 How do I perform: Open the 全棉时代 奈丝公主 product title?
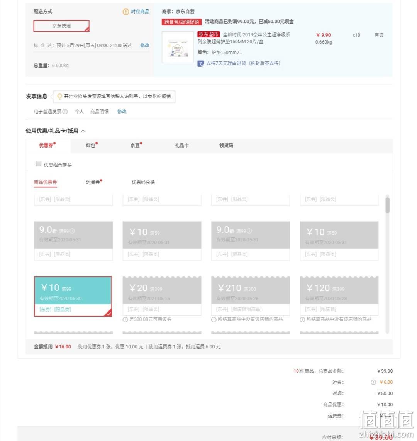tap(244, 38)
